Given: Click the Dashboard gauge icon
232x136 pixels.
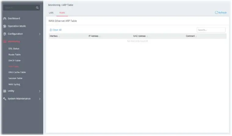Looking at the screenshot, I should pyautogui.click(x=5, y=19).
